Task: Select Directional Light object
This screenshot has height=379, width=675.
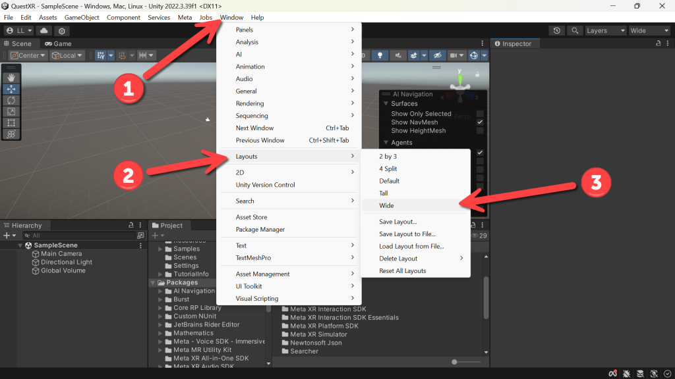Action: [67, 262]
